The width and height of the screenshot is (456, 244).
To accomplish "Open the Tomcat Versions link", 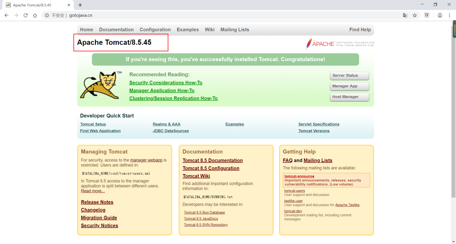I will (314, 131).
